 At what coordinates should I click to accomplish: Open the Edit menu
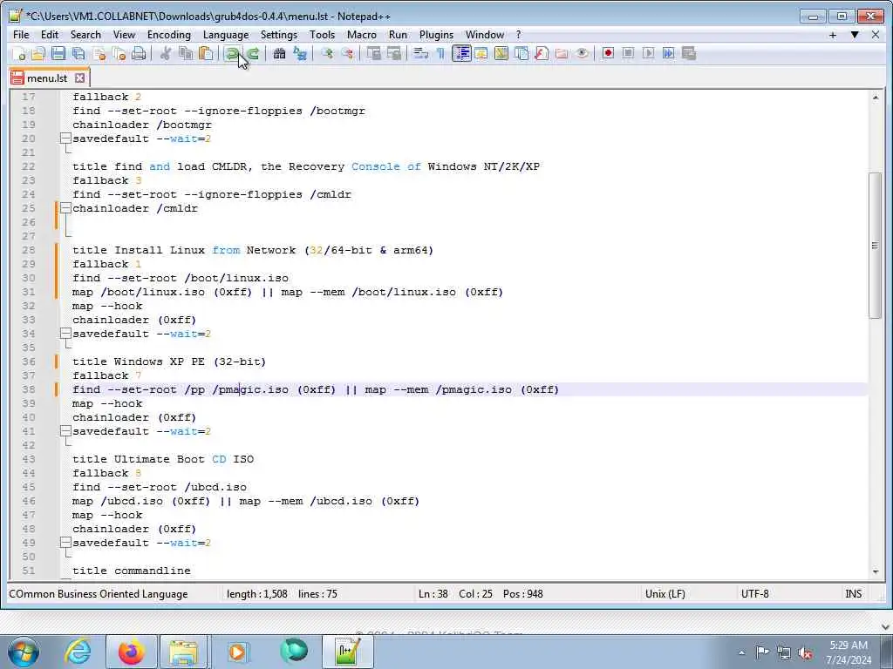click(50, 35)
